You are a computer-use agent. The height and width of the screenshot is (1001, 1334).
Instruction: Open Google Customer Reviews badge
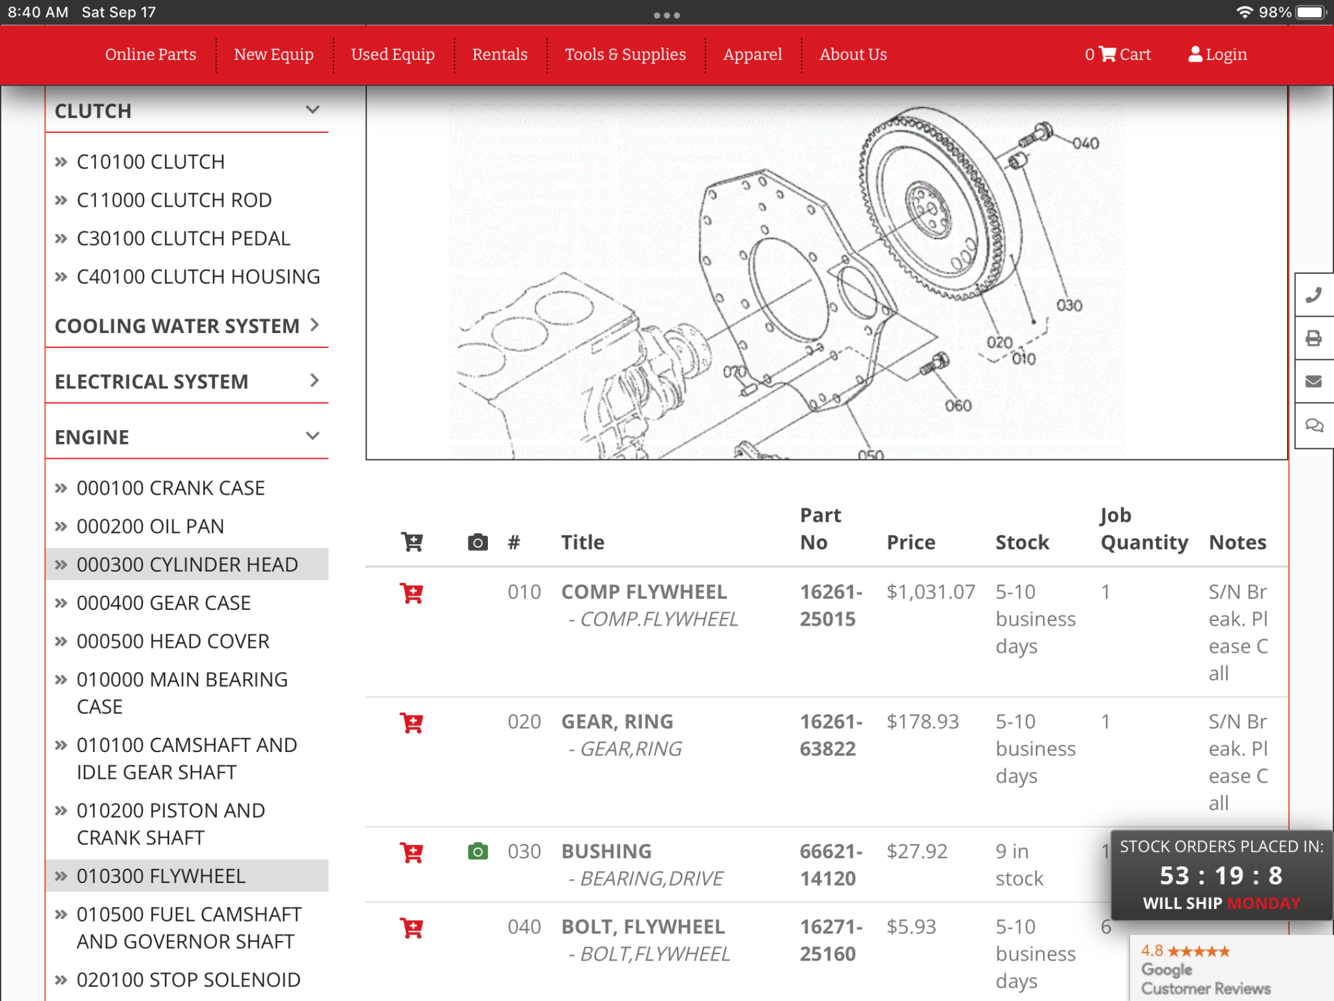point(1231,969)
